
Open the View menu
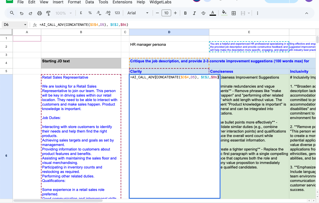[44, 2]
